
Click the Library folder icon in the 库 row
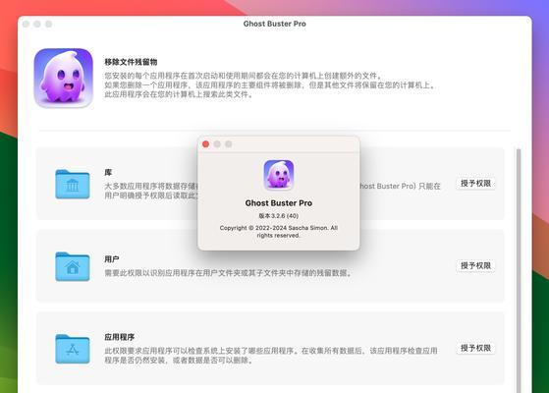tap(73, 184)
